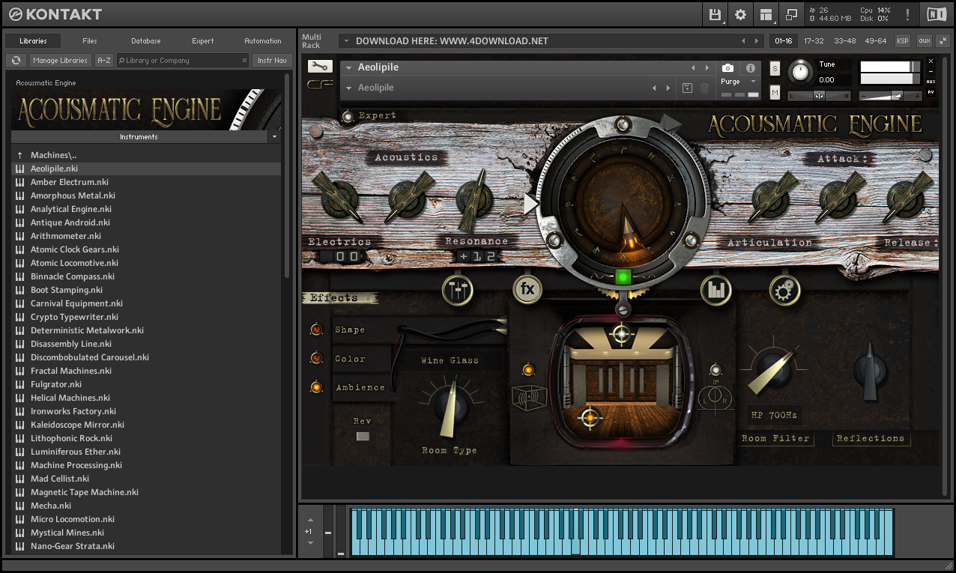This screenshot has height=573, width=956.
Task: Open the Purge dropdown menu
Action: point(753,82)
